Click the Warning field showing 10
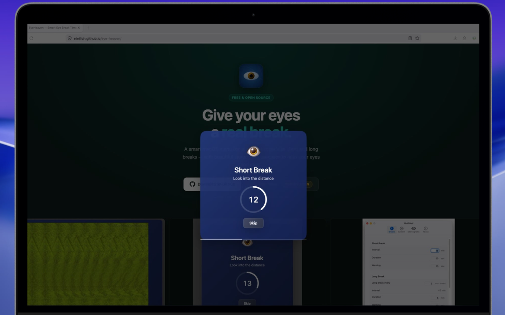 point(435,266)
